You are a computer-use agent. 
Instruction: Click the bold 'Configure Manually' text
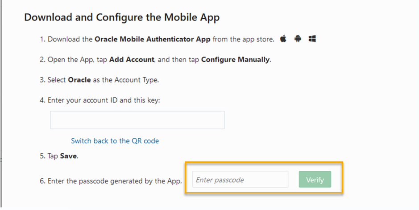point(235,60)
